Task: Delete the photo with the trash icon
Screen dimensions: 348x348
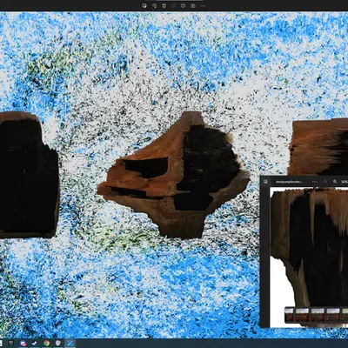Action: click(164, 6)
